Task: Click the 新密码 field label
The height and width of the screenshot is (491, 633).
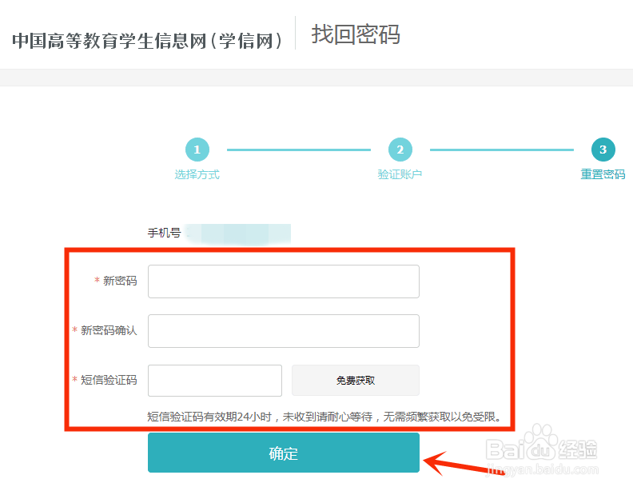Action: click(x=120, y=281)
